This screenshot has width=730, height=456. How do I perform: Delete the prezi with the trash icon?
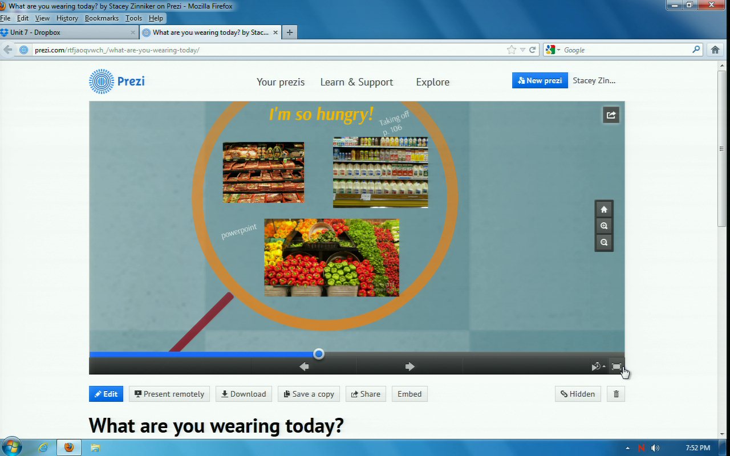pos(616,394)
